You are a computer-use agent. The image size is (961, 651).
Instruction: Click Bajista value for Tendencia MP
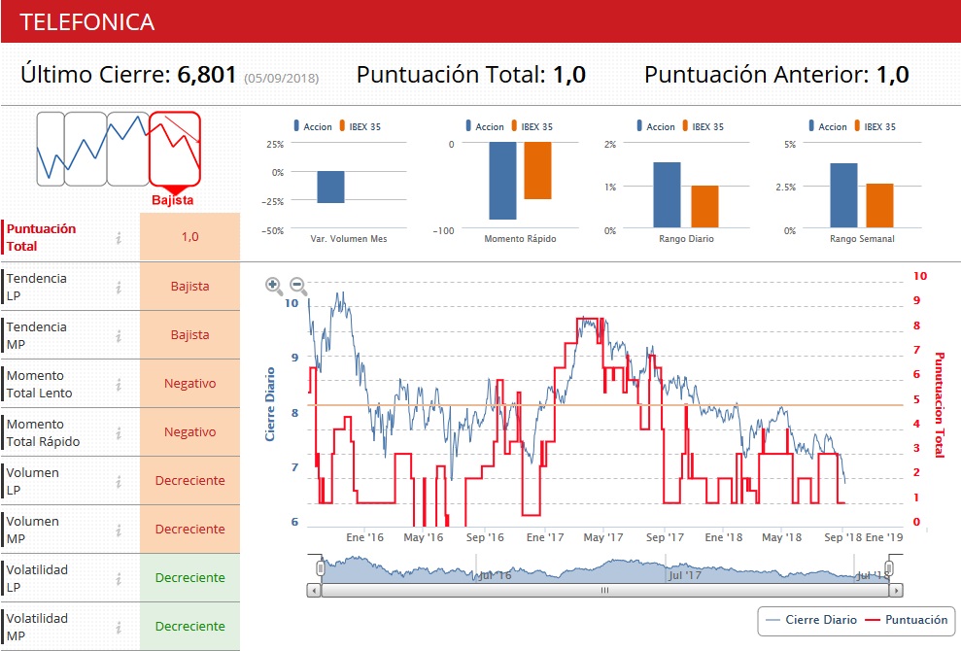point(190,334)
